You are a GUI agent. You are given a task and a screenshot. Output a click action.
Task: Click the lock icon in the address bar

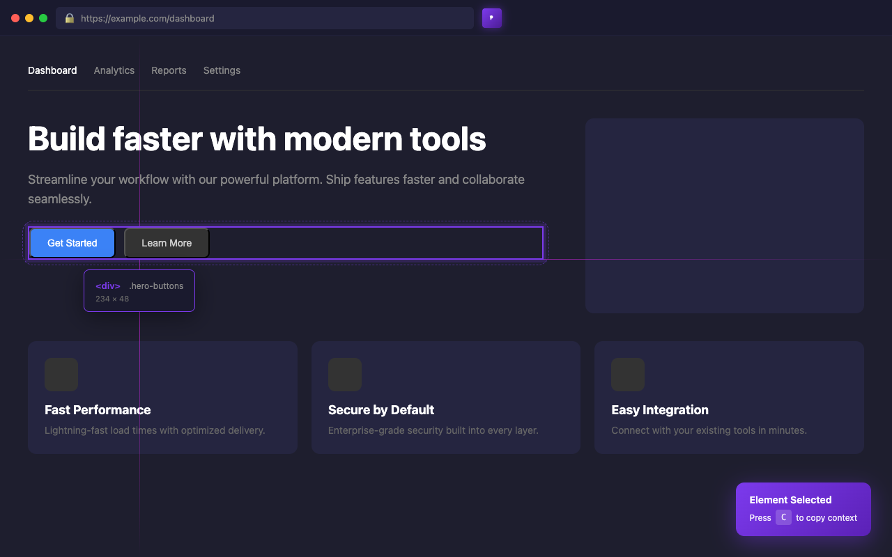(70, 18)
